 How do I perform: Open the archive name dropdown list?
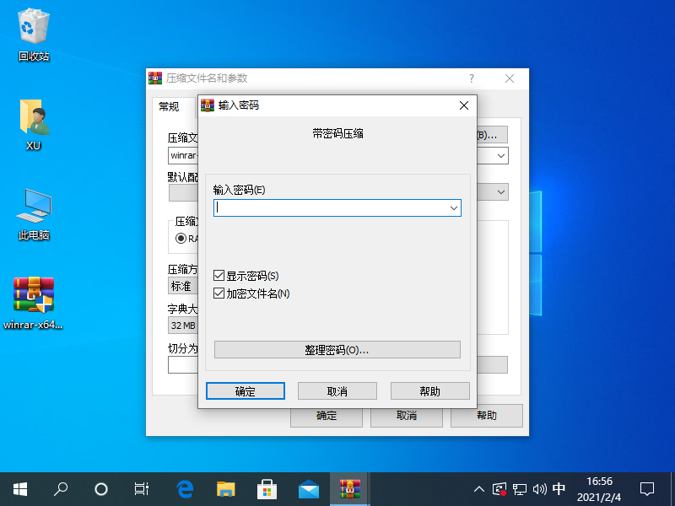[501, 156]
